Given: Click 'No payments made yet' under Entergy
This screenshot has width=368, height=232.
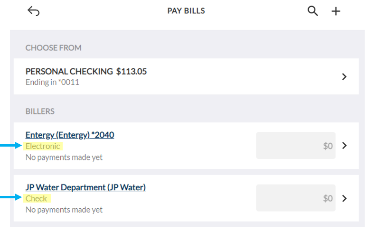Looking at the screenshot, I should click(x=64, y=157).
